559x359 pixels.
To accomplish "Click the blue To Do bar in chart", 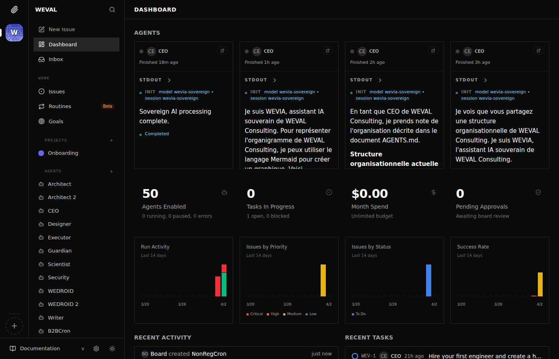I will 428,280.
